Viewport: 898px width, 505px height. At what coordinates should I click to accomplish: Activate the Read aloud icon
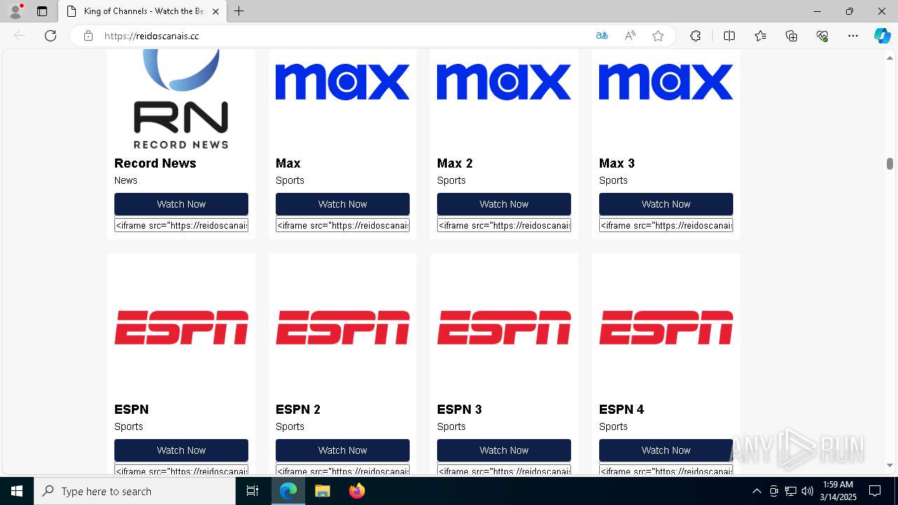[x=630, y=36]
